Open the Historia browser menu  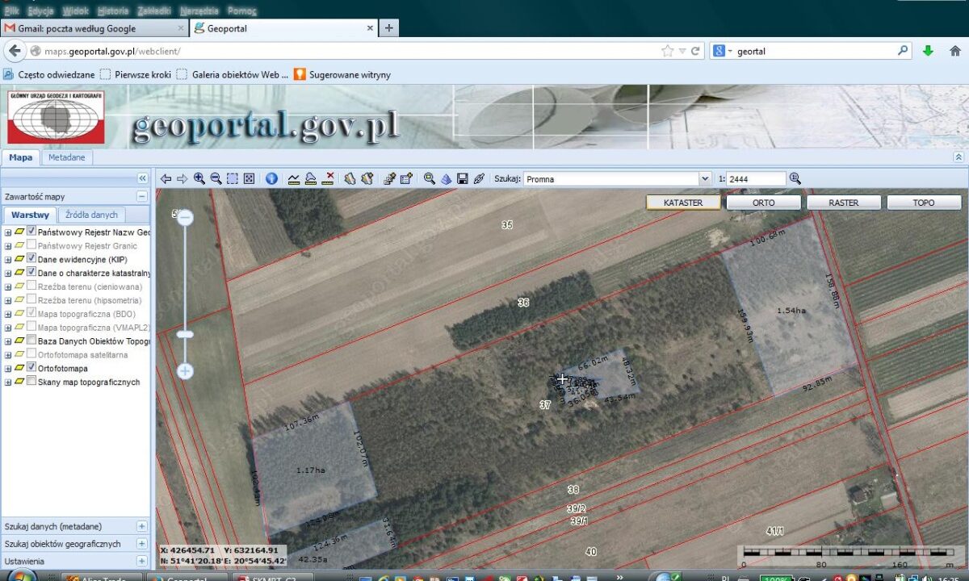point(112,11)
